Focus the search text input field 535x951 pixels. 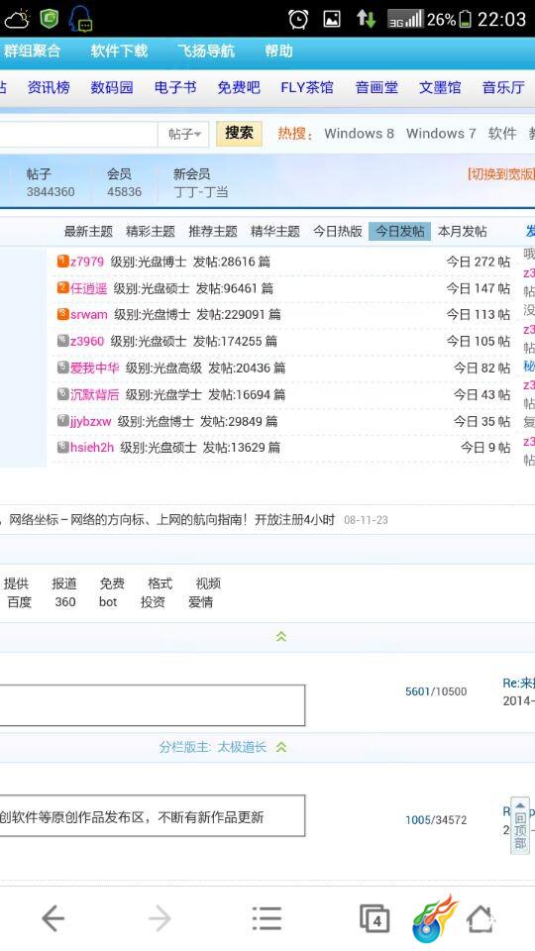click(x=77, y=134)
